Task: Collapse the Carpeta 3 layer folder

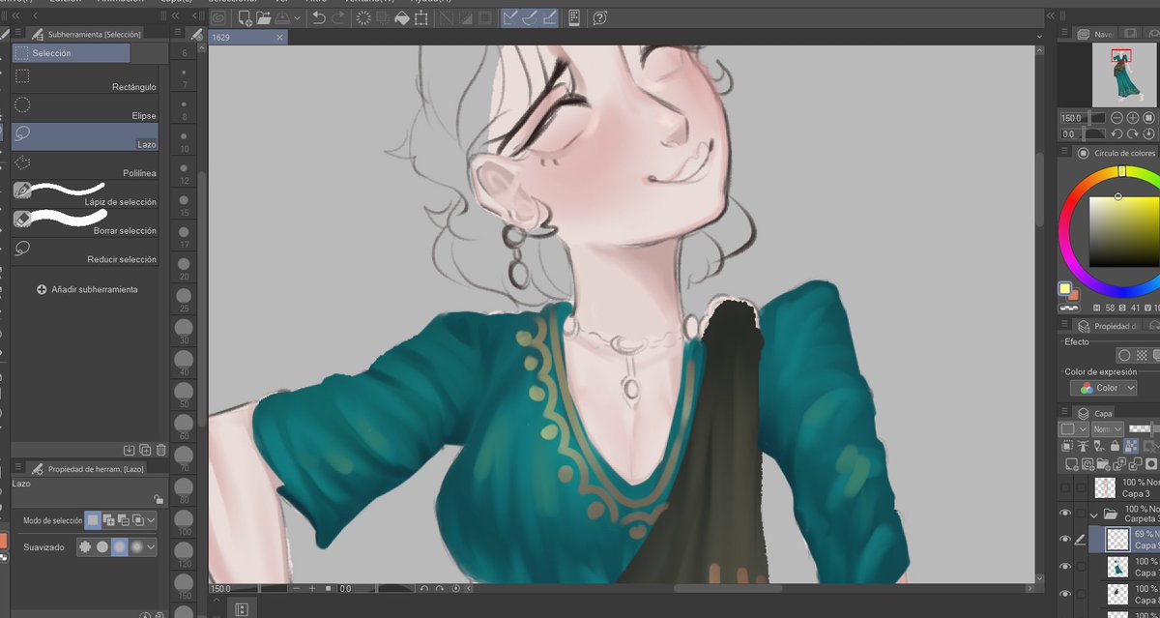Action: pyautogui.click(x=1094, y=515)
